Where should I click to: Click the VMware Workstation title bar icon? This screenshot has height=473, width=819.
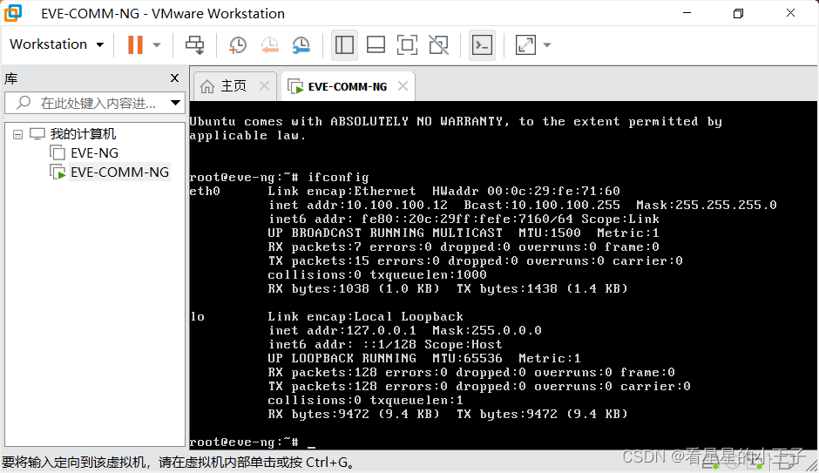click(x=13, y=13)
